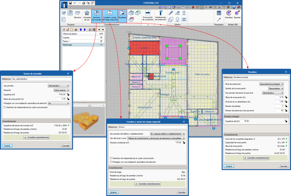Click Cancelar in Locales y zonas dialog

182,192
